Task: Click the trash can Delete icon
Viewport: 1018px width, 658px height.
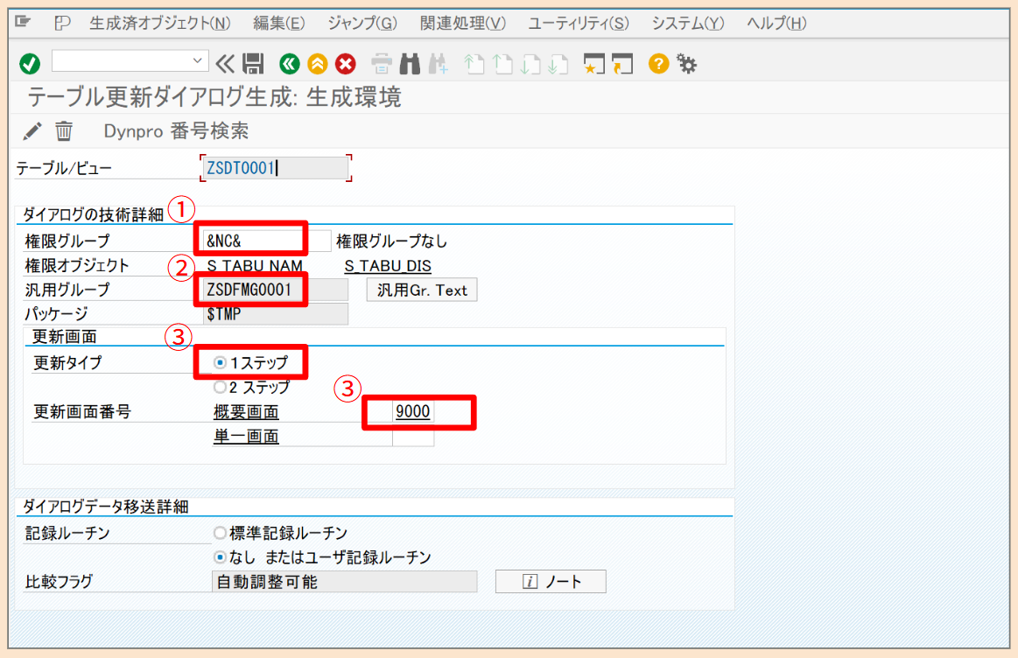Action: point(64,131)
